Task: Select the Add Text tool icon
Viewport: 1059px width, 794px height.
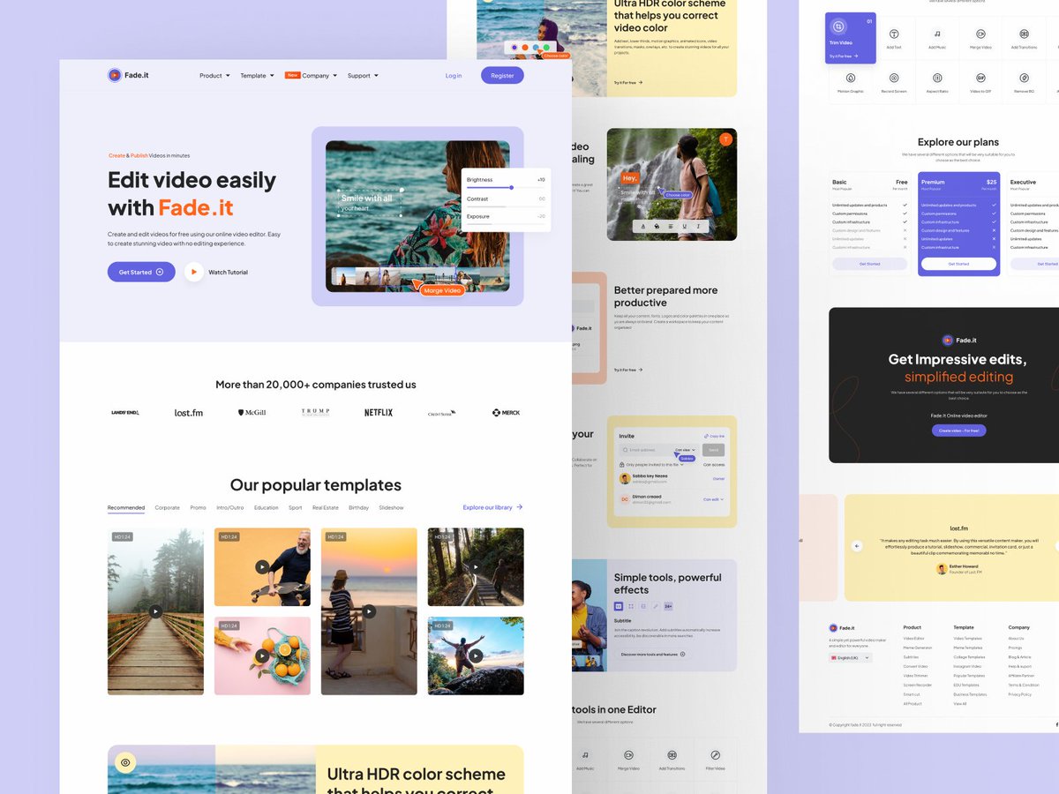Action: 894,34
